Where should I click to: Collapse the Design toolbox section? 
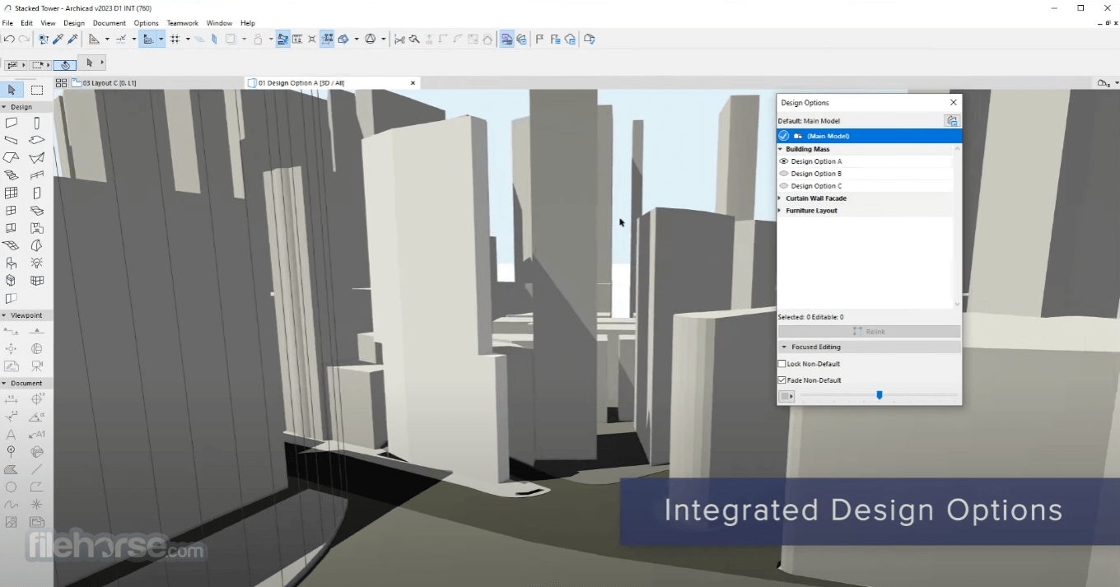click(x=4, y=107)
